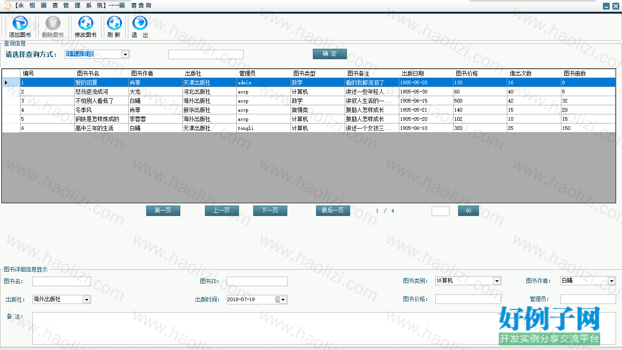Click inside the 备注 remarks text area

pyautogui.click(x=324, y=328)
